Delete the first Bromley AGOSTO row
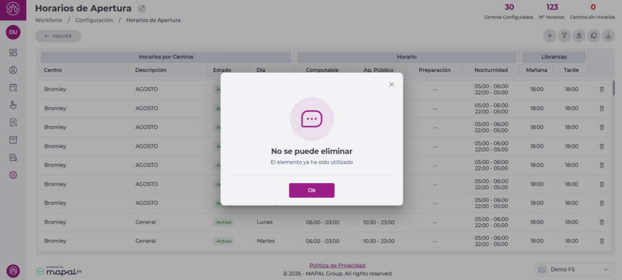This screenshot has height=280, width=622. click(601, 90)
